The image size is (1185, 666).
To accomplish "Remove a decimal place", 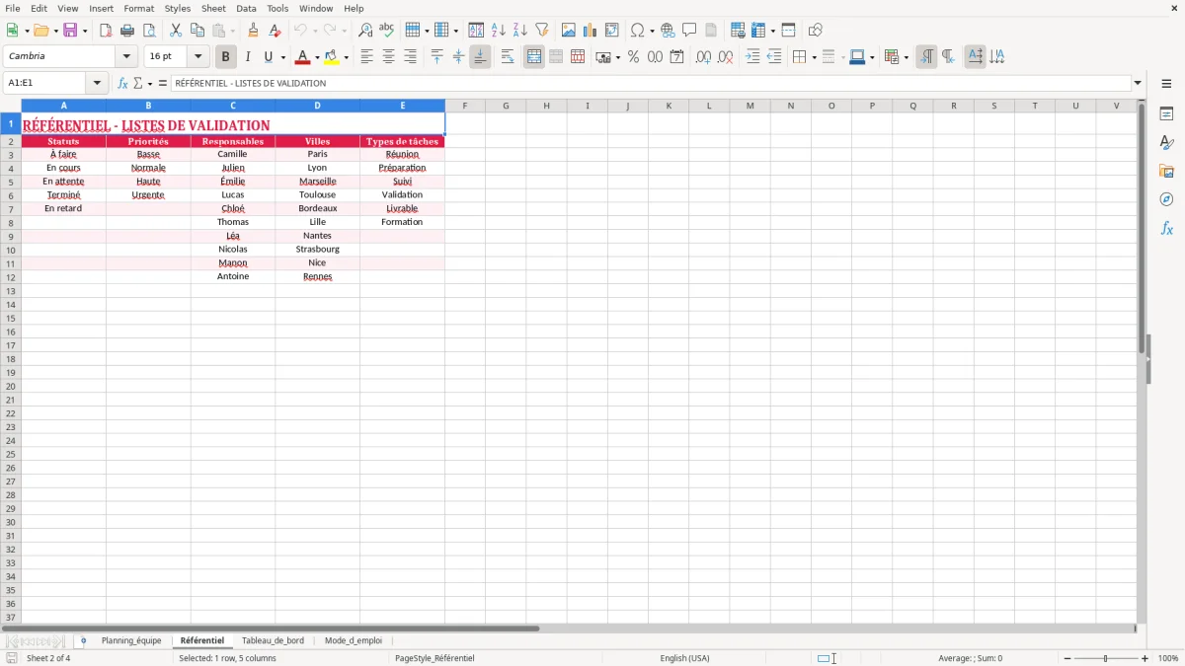I will [725, 57].
